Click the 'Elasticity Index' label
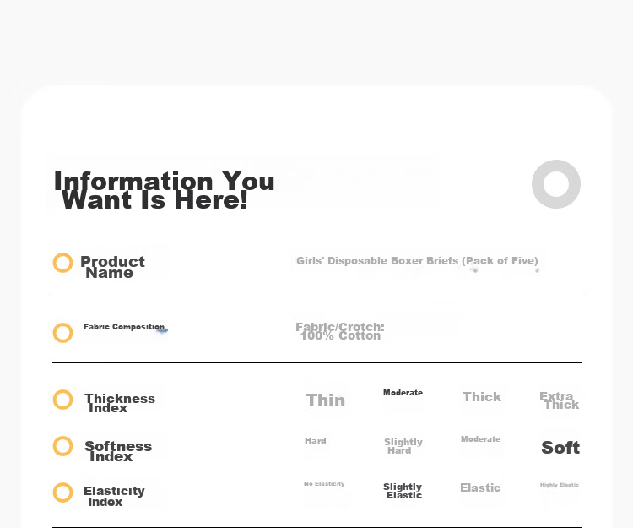This screenshot has height=528, width=633. 114,497
